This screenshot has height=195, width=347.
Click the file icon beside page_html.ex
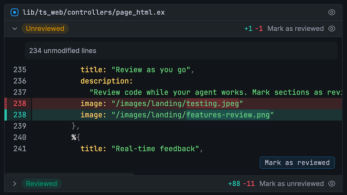click(x=15, y=12)
